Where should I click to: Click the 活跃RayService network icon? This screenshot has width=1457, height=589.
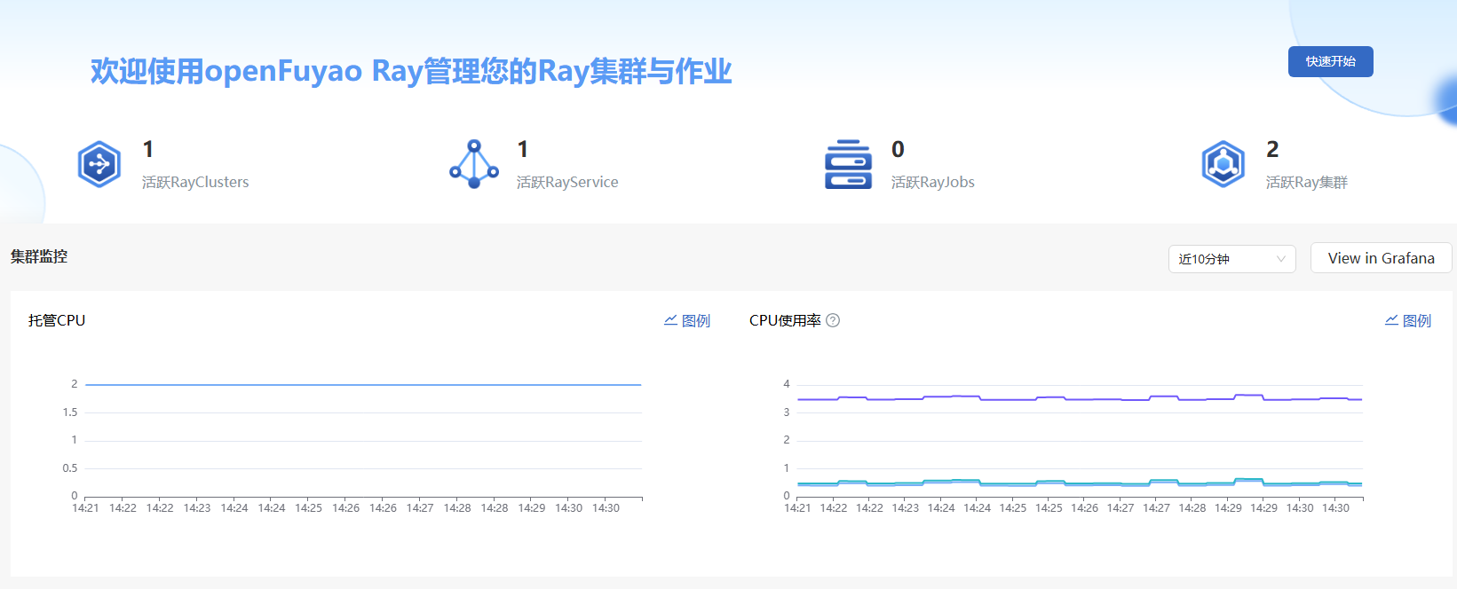point(474,164)
